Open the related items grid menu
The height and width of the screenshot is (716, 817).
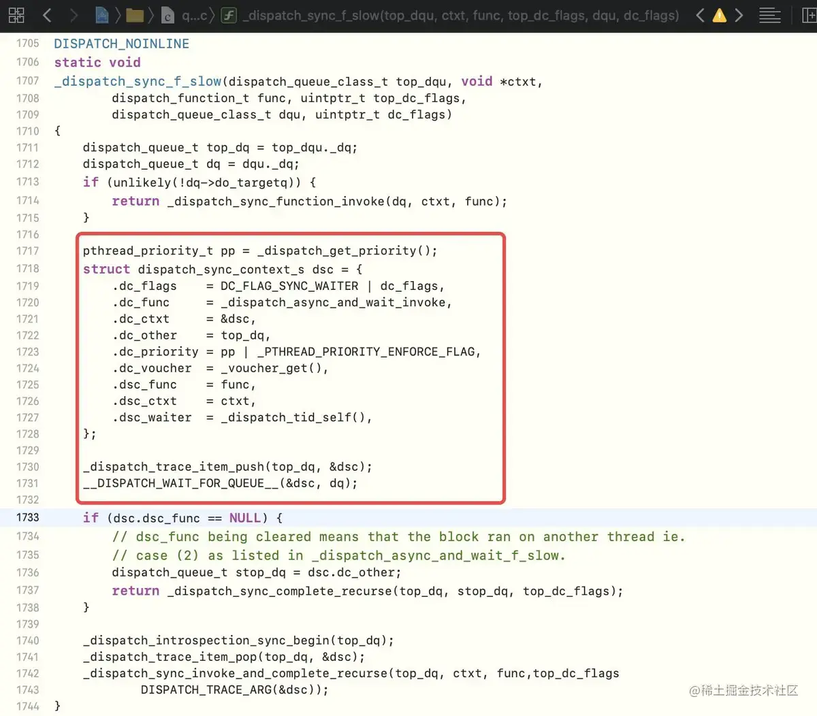pos(16,15)
